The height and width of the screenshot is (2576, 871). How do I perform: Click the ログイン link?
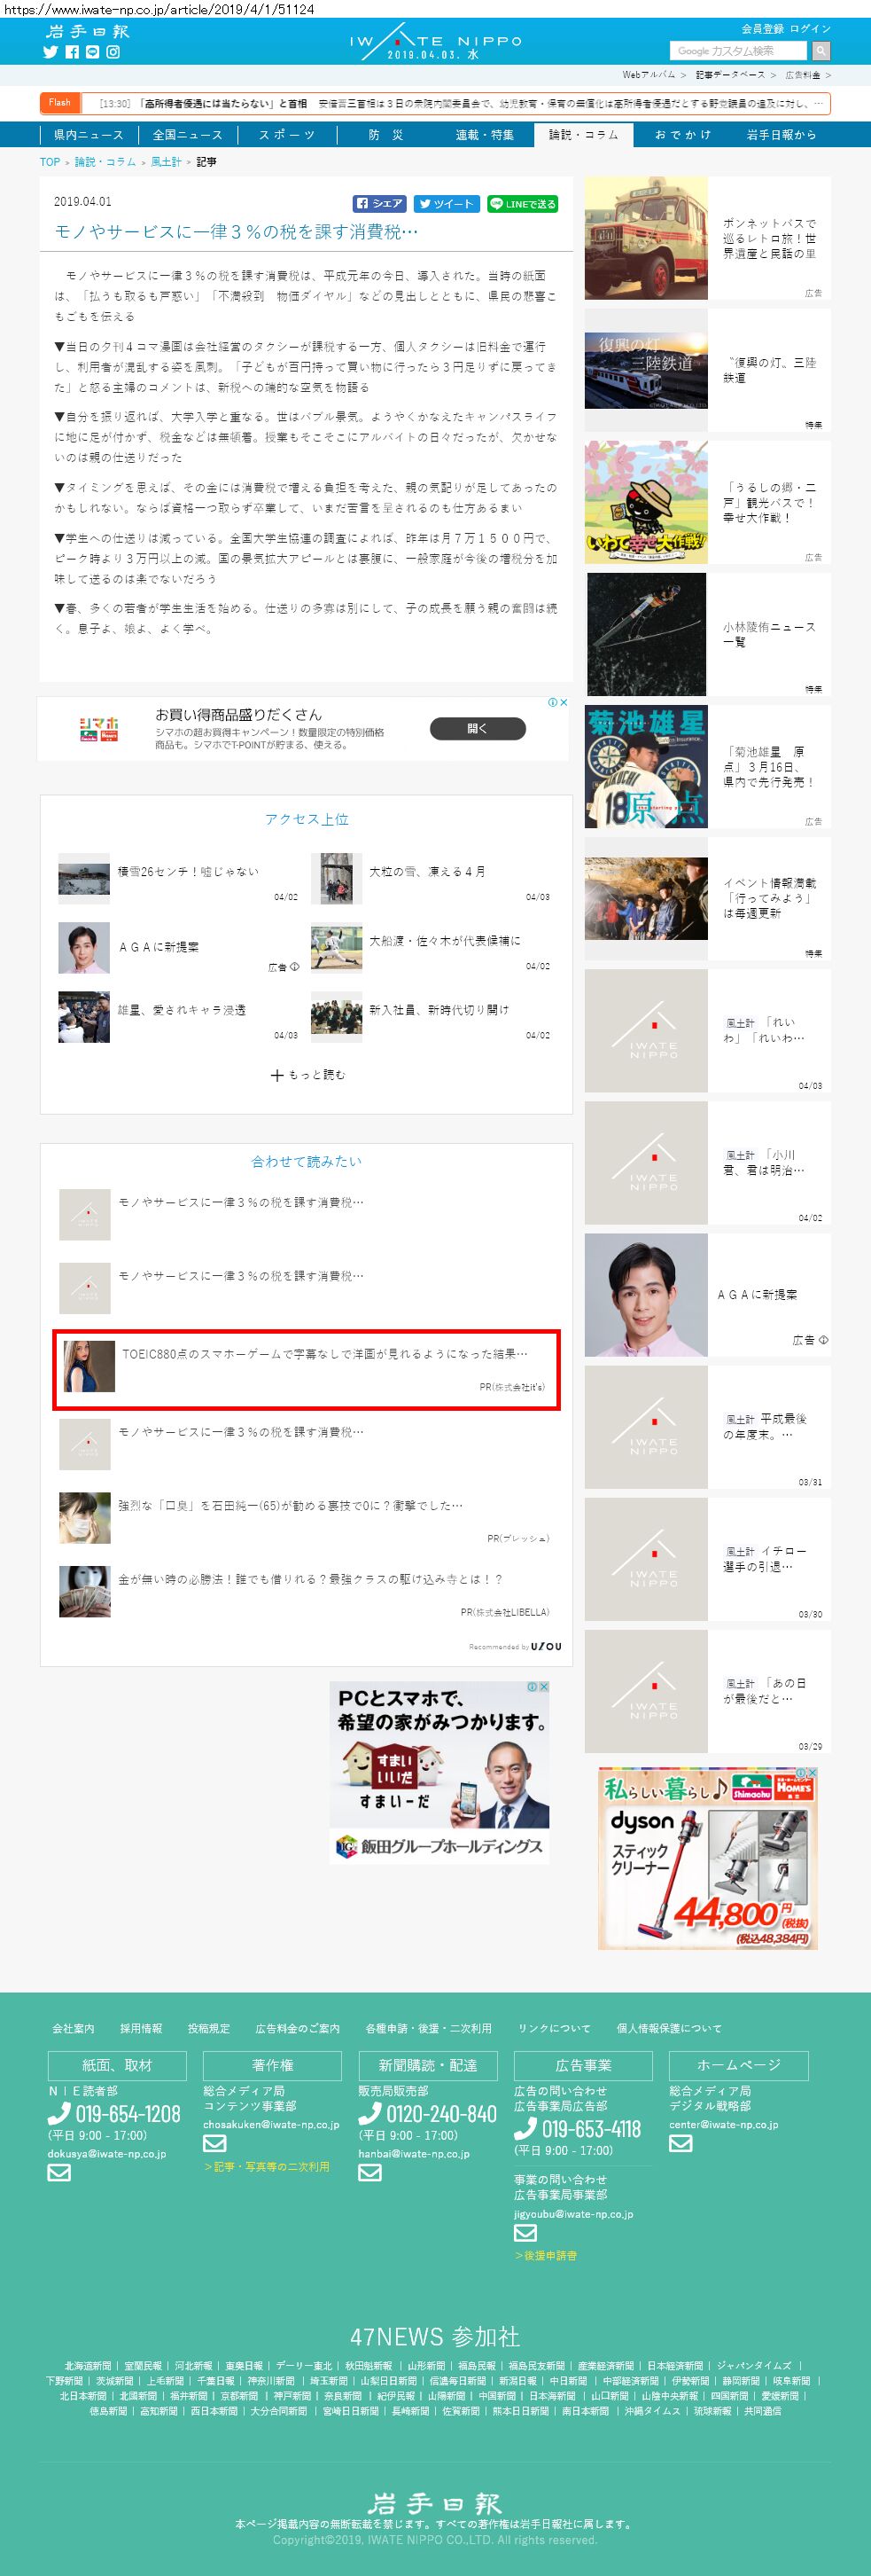tap(810, 29)
